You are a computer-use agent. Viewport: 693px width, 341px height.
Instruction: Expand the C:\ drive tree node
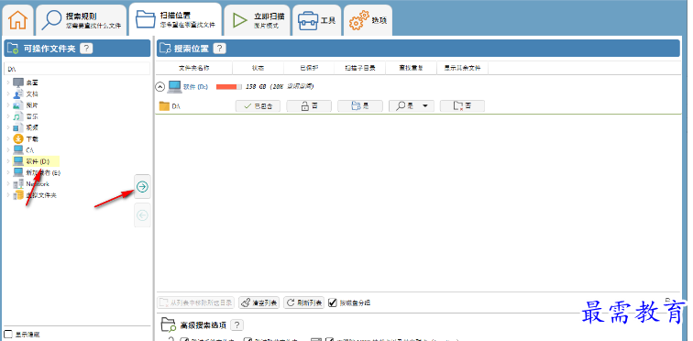coord(8,150)
